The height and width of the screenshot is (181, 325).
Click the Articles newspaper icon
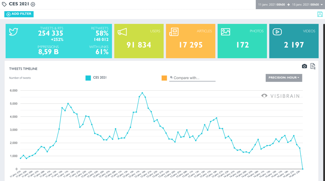174,32
